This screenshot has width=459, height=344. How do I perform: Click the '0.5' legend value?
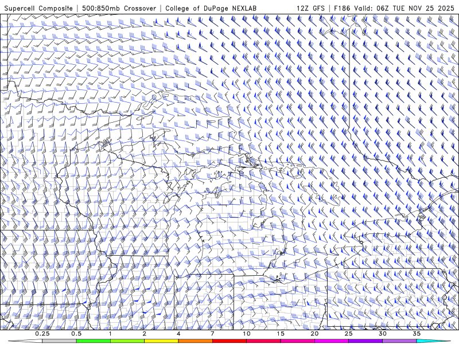point(76,334)
